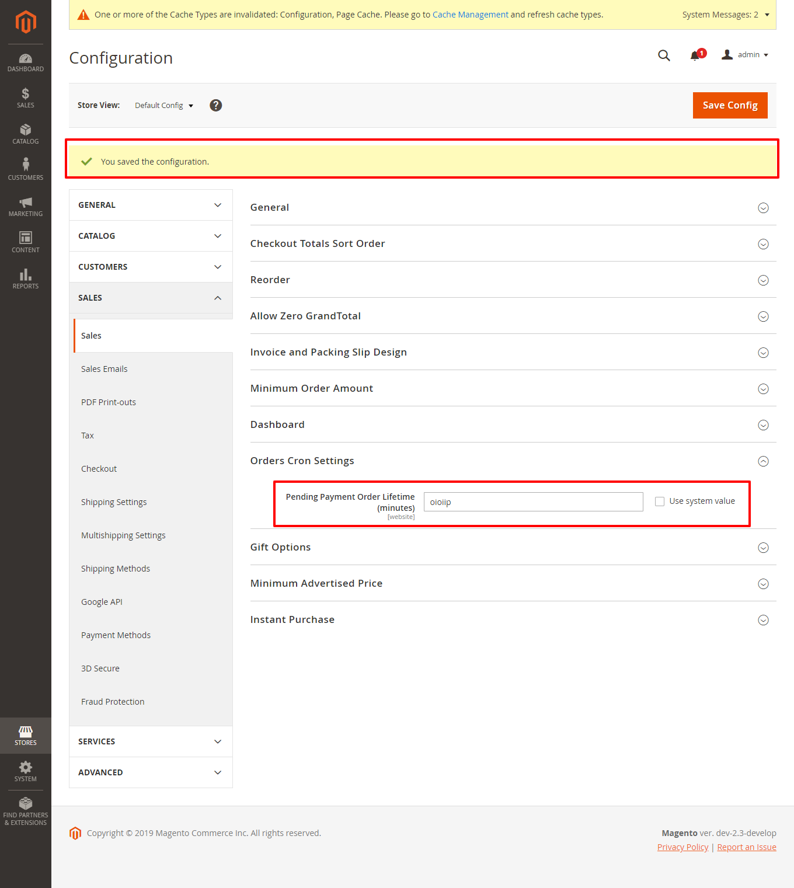Check the Use system value checkbox

tap(659, 501)
